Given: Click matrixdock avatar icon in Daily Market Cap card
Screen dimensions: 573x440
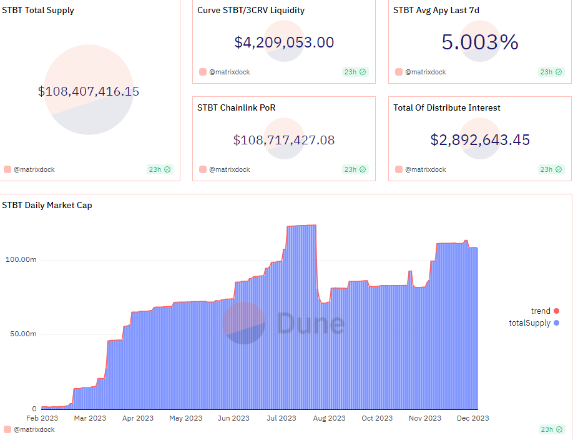Looking at the screenshot, I should point(7,429).
